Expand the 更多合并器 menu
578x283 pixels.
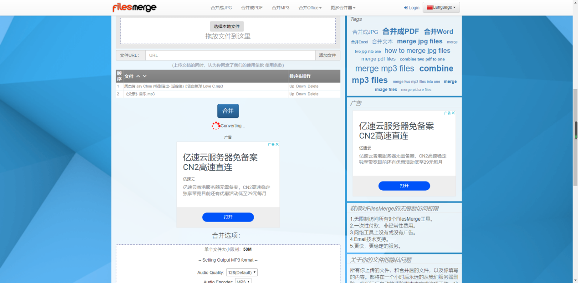coord(343,8)
